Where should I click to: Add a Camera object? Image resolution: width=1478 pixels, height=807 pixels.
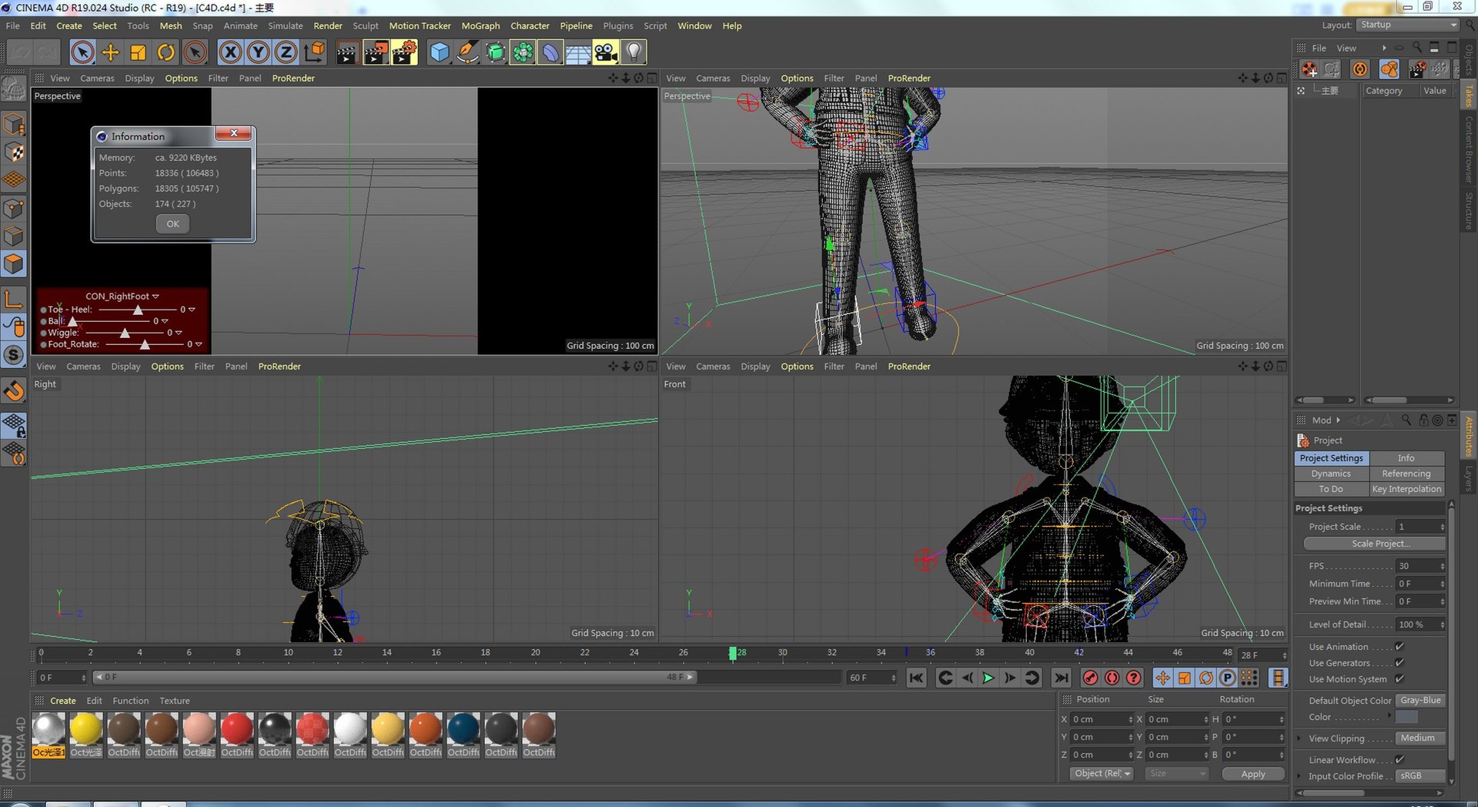coord(606,52)
